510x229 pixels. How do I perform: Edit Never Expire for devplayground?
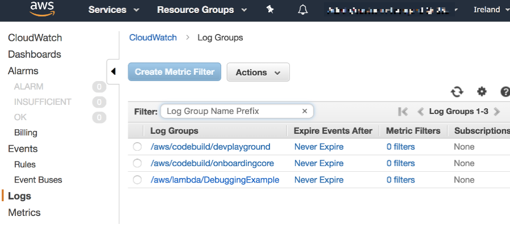(x=319, y=147)
